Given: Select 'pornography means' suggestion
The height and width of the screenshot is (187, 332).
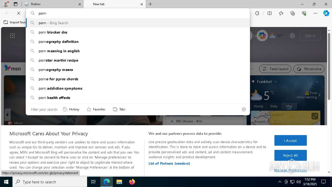Looking at the screenshot, I should click(138, 70).
